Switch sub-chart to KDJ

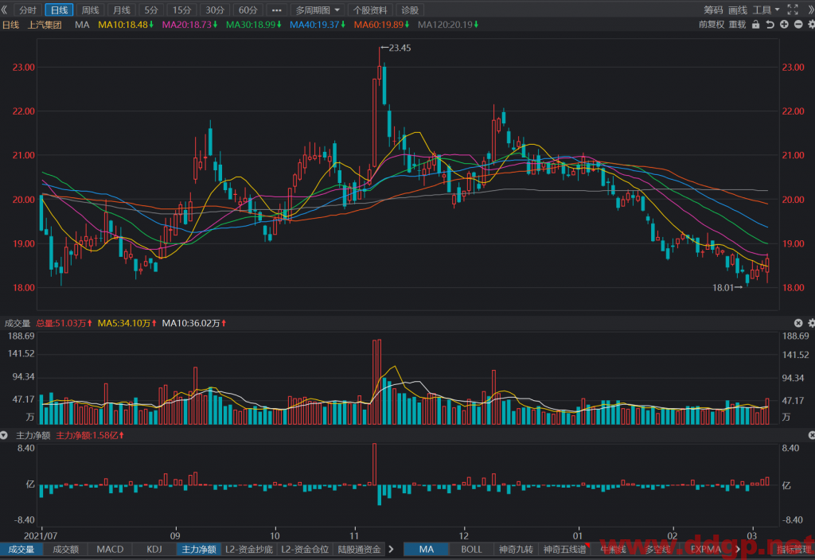tap(154, 549)
